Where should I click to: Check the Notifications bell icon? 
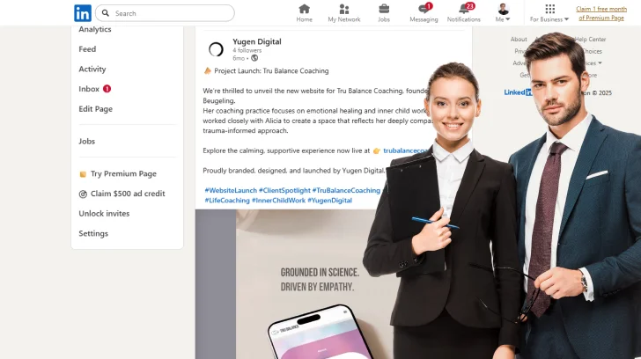click(x=463, y=9)
